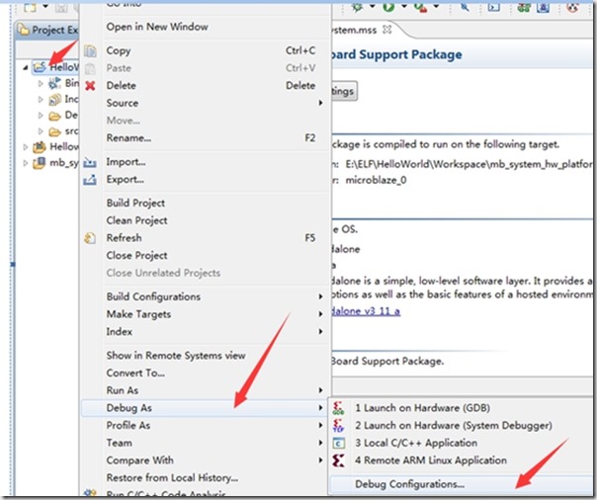Open the Run As submenu

(124, 390)
